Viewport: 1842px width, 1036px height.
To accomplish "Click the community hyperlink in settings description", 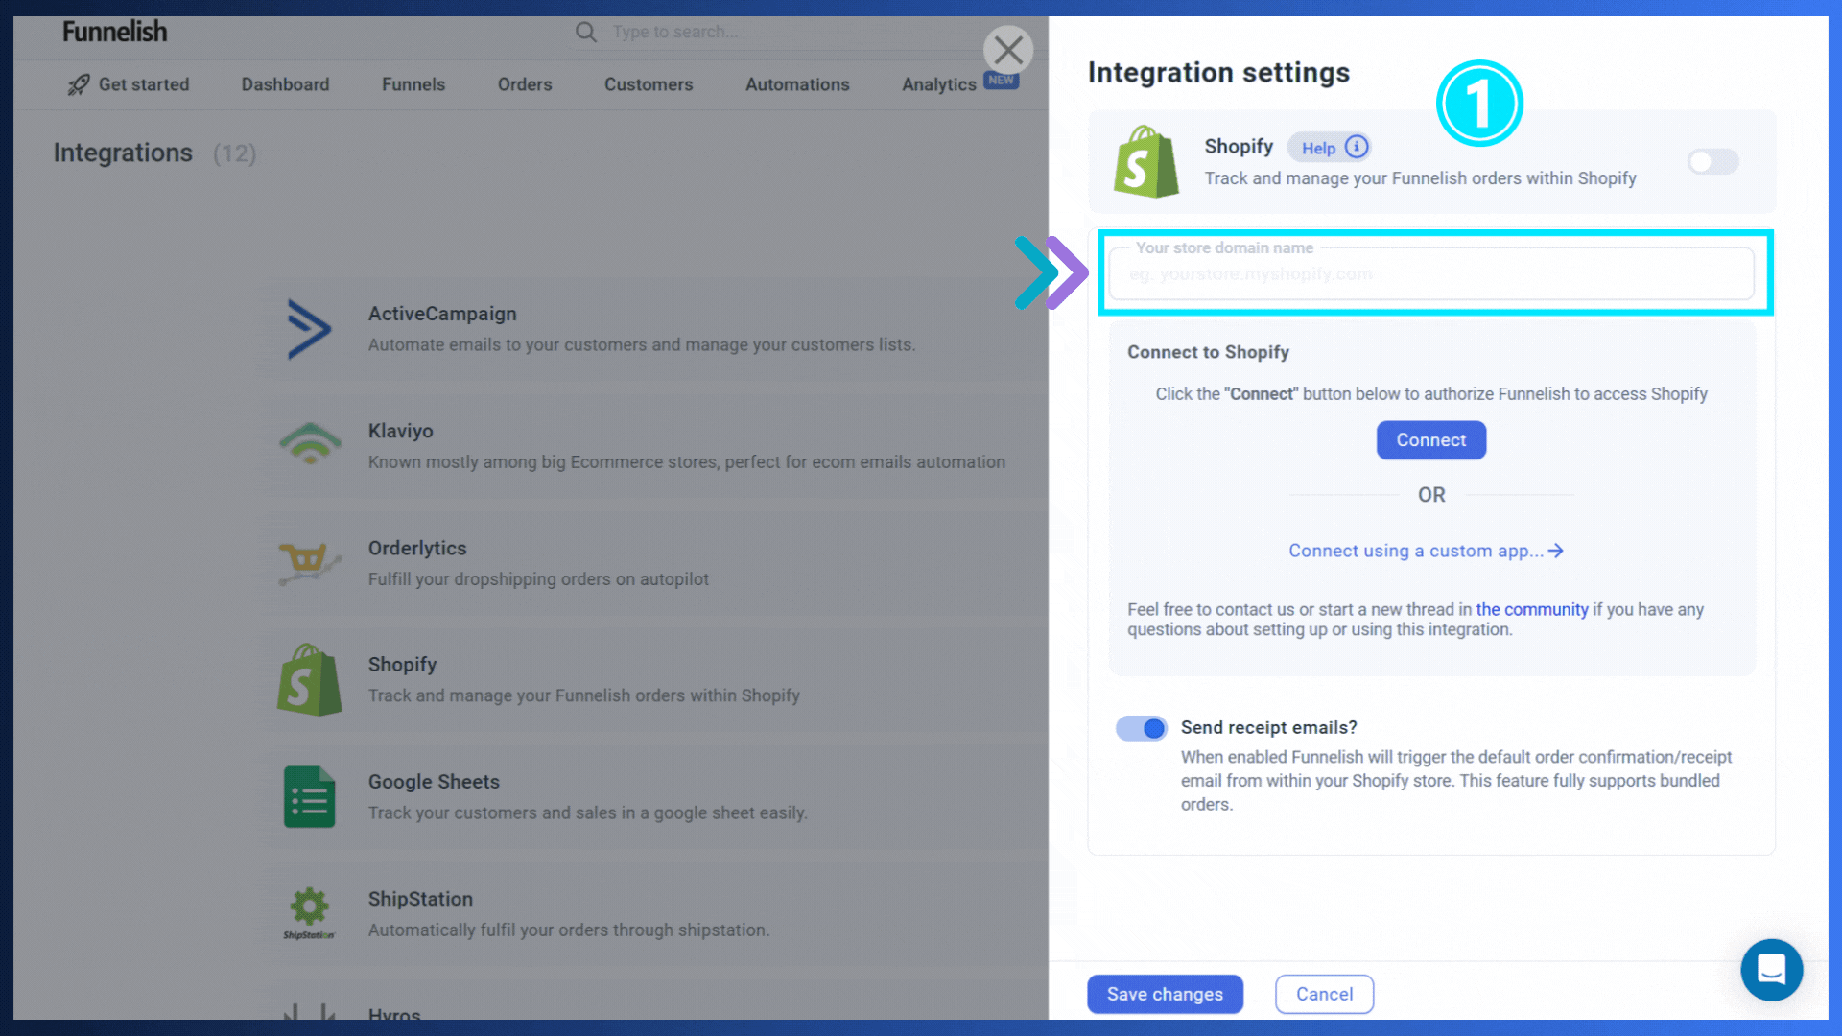I will 1532,608.
